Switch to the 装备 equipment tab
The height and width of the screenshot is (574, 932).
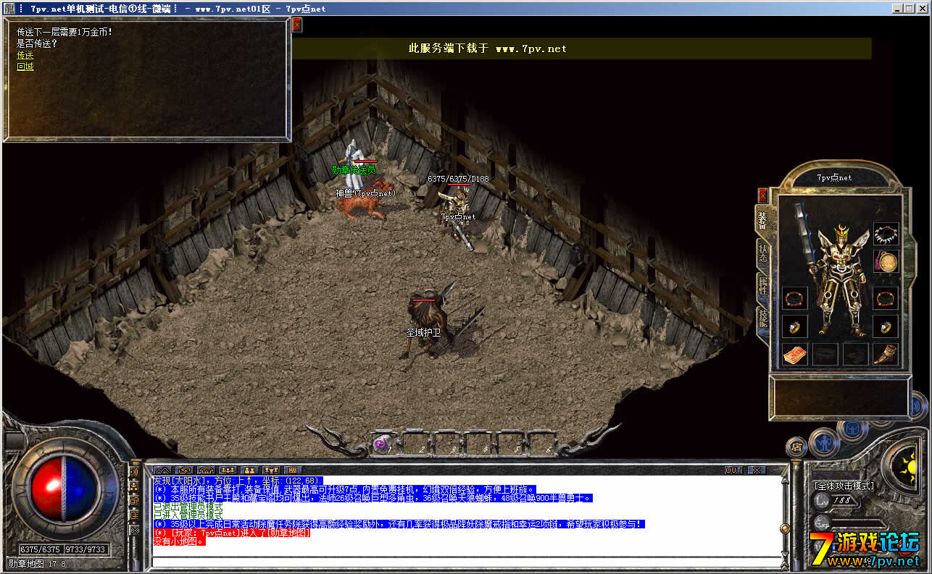pos(762,221)
